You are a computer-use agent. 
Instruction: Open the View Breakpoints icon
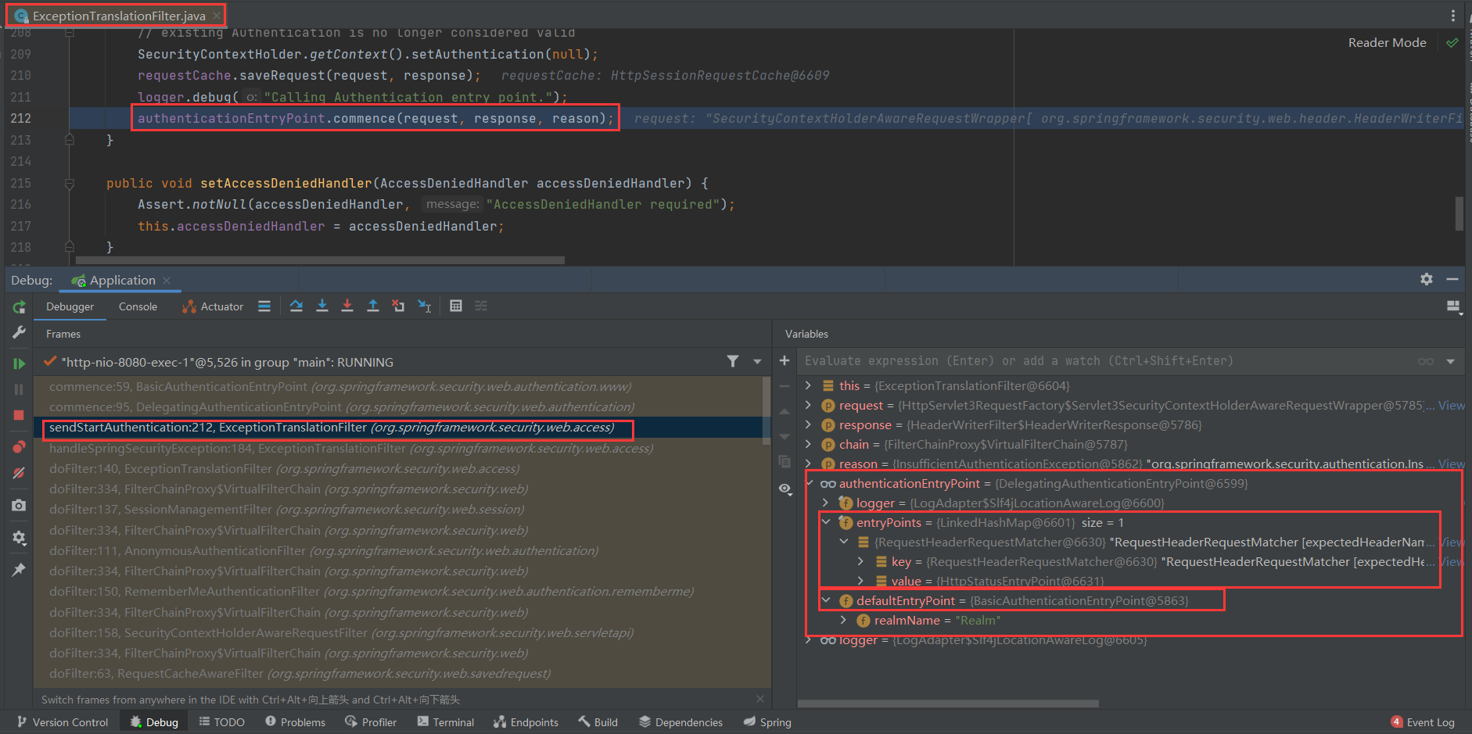(19, 447)
